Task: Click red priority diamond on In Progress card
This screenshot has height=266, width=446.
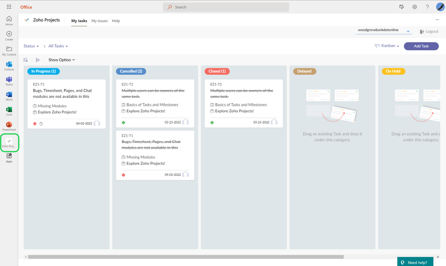Action: [x=35, y=123]
